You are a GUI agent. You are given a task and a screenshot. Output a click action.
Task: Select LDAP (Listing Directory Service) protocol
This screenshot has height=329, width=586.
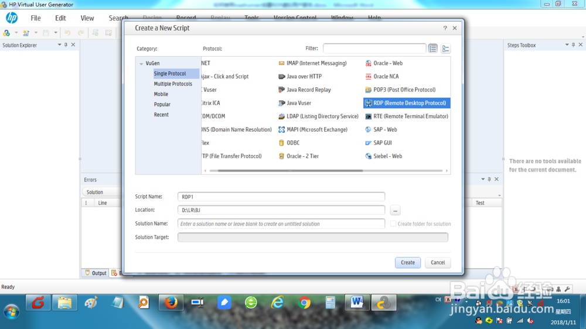(x=318, y=116)
